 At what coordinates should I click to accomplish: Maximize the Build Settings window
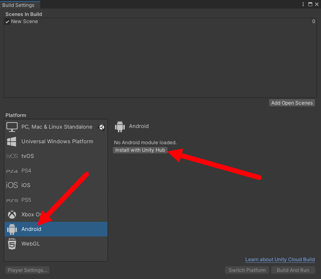310,4
